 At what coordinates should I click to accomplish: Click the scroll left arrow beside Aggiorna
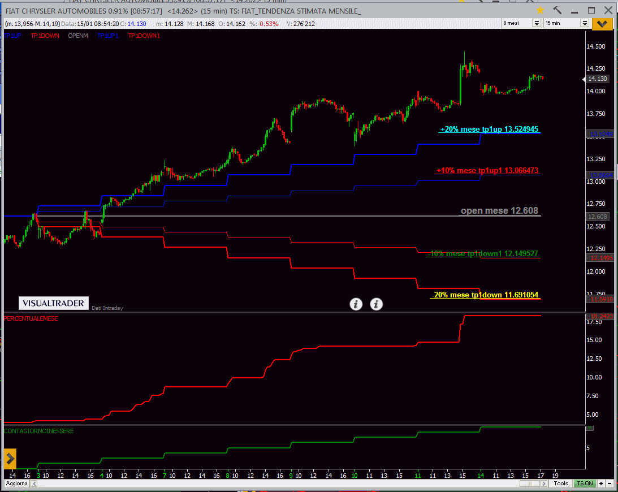point(34,484)
